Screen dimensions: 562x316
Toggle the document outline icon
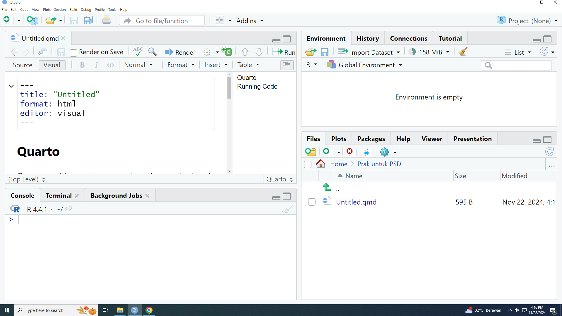(x=287, y=65)
